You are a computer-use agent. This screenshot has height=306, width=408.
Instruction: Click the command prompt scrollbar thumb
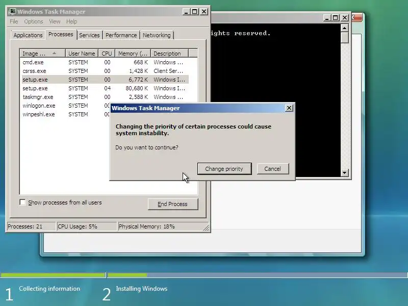[345, 37]
